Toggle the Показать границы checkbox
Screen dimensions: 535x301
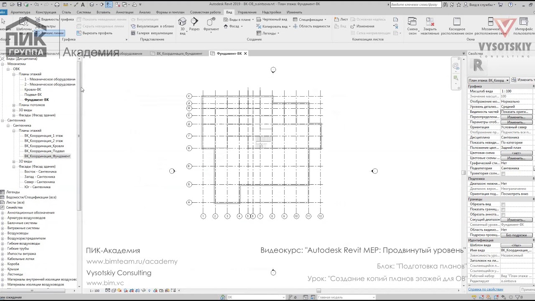[503, 209]
